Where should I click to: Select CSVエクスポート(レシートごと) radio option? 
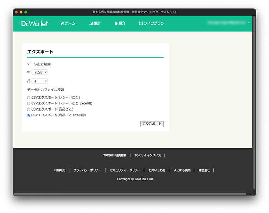tap(28, 98)
